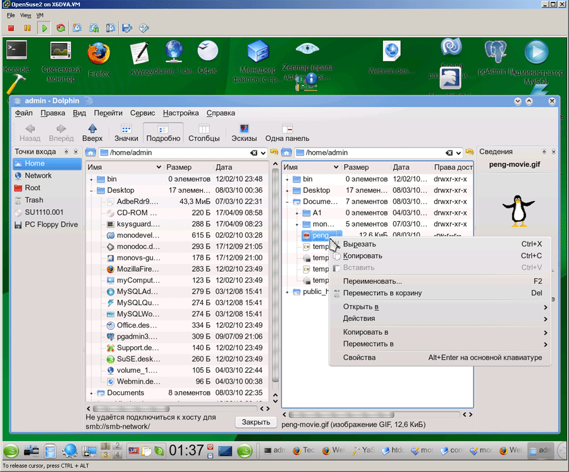The image size is (569, 472).
Task: Open Свойства from the context menu
Action: tap(440, 358)
